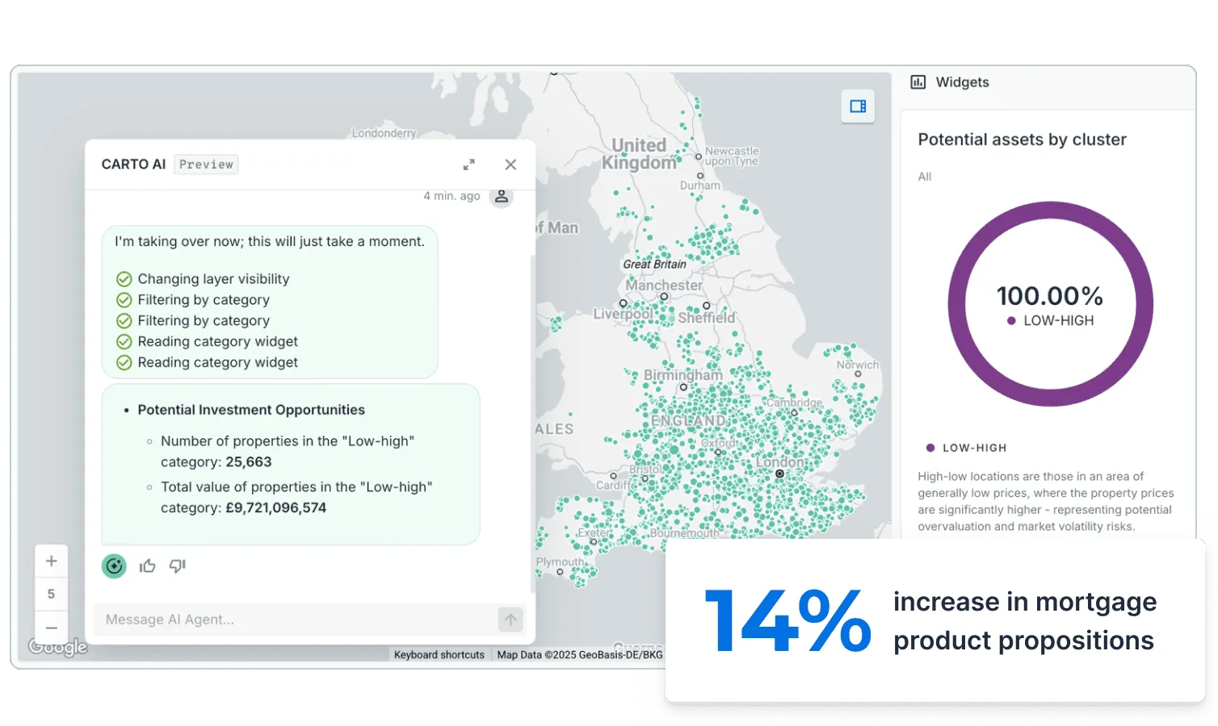Zoom in using the plus button on the map
This screenshot has height=726, width=1218.
(51, 560)
